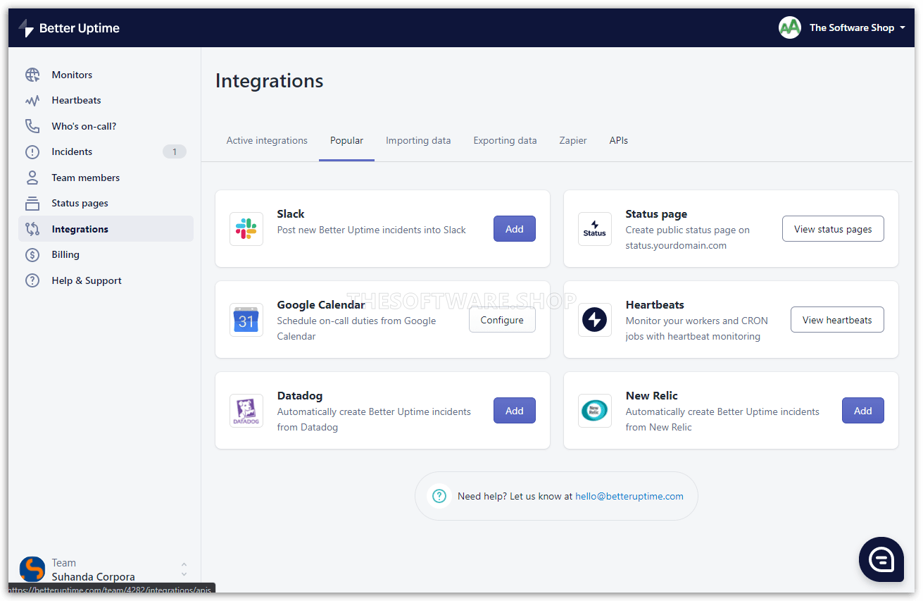Viewport: 923px width, 601px height.
Task: Click the Help & Support question icon
Action: (x=32, y=280)
